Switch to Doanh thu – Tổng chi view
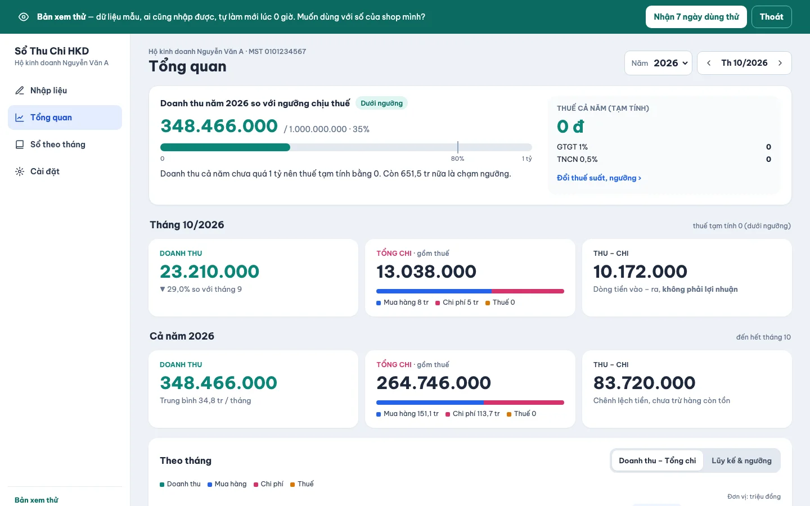Viewport: 810px width, 506px height. pyautogui.click(x=657, y=460)
